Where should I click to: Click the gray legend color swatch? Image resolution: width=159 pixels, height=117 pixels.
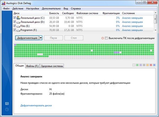tap(144, 65)
